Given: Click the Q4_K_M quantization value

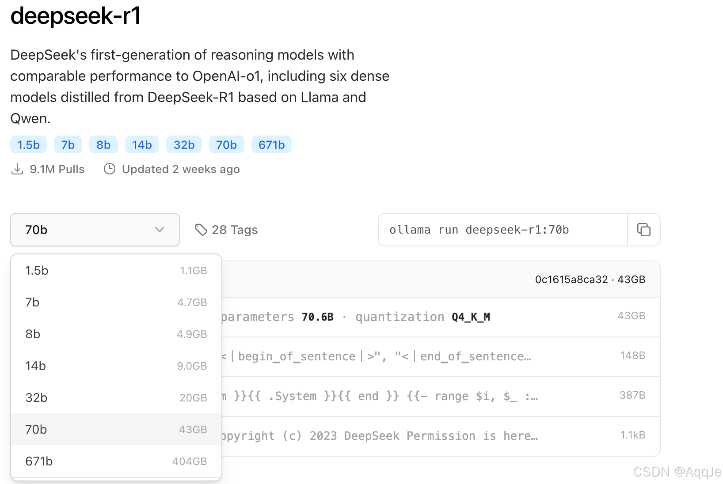Looking at the screenshot, I should coord(471,317).
